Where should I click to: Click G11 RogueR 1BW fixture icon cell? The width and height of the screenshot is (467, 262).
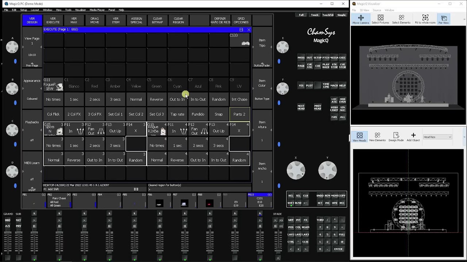click(x=53, y=84)
